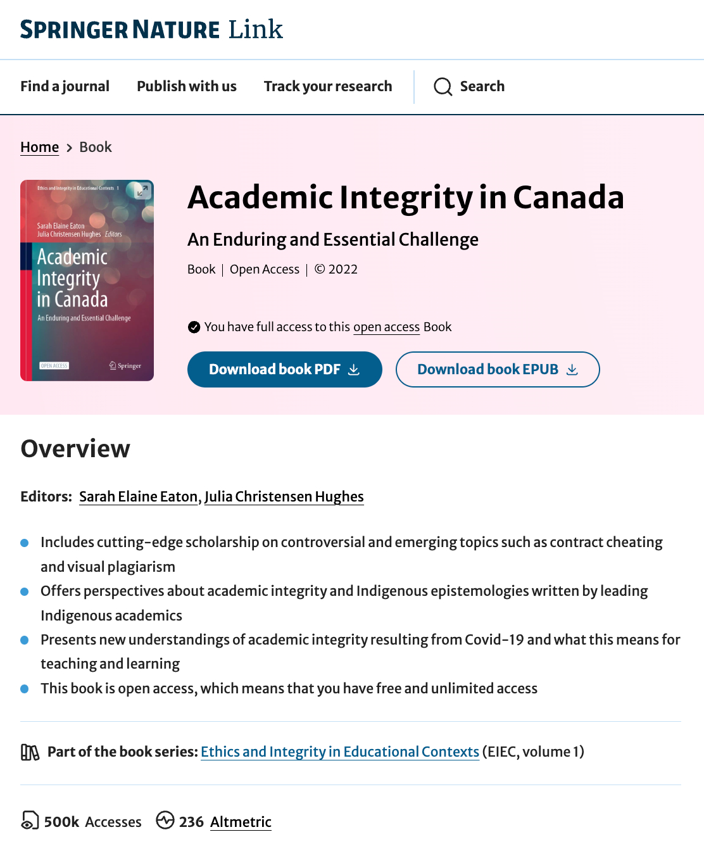This screenshot has width=704, height=851.
Task: Click the Accesses document icon
Action: [x=30, y=821]
